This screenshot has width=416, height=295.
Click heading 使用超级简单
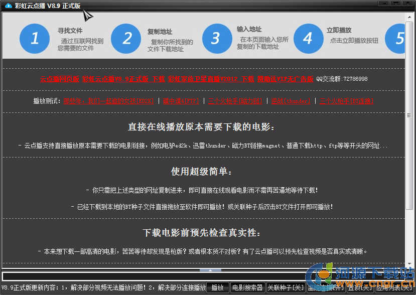(201, 172)
